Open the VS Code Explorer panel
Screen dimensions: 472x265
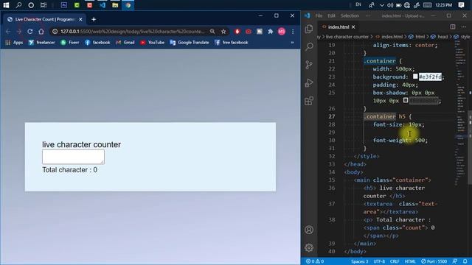[309, 29]
